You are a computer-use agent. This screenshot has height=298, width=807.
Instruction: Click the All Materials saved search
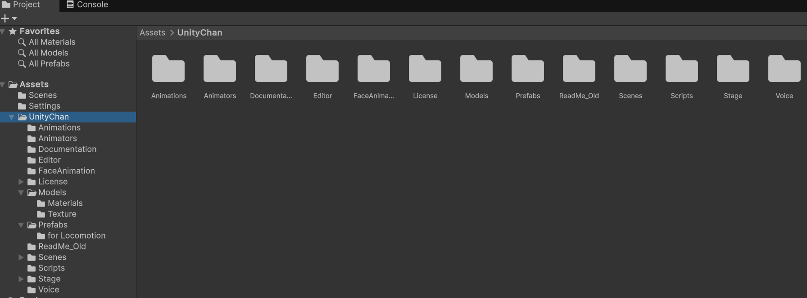[x=52, y=42]
